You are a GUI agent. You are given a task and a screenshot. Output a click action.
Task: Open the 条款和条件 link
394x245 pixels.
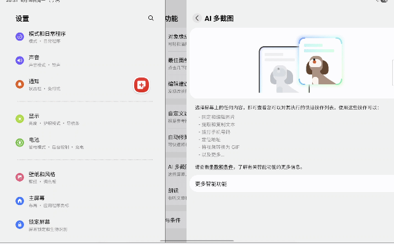click(x=221, y=167)
